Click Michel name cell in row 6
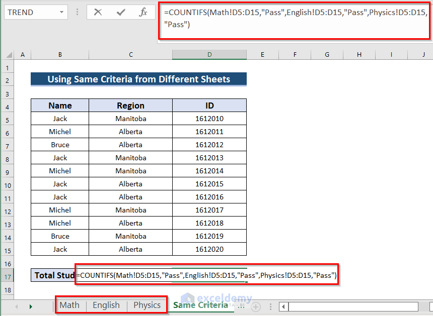Image resolution: width=433 pixels, height=316 pixels. click(x=60, y=132)
